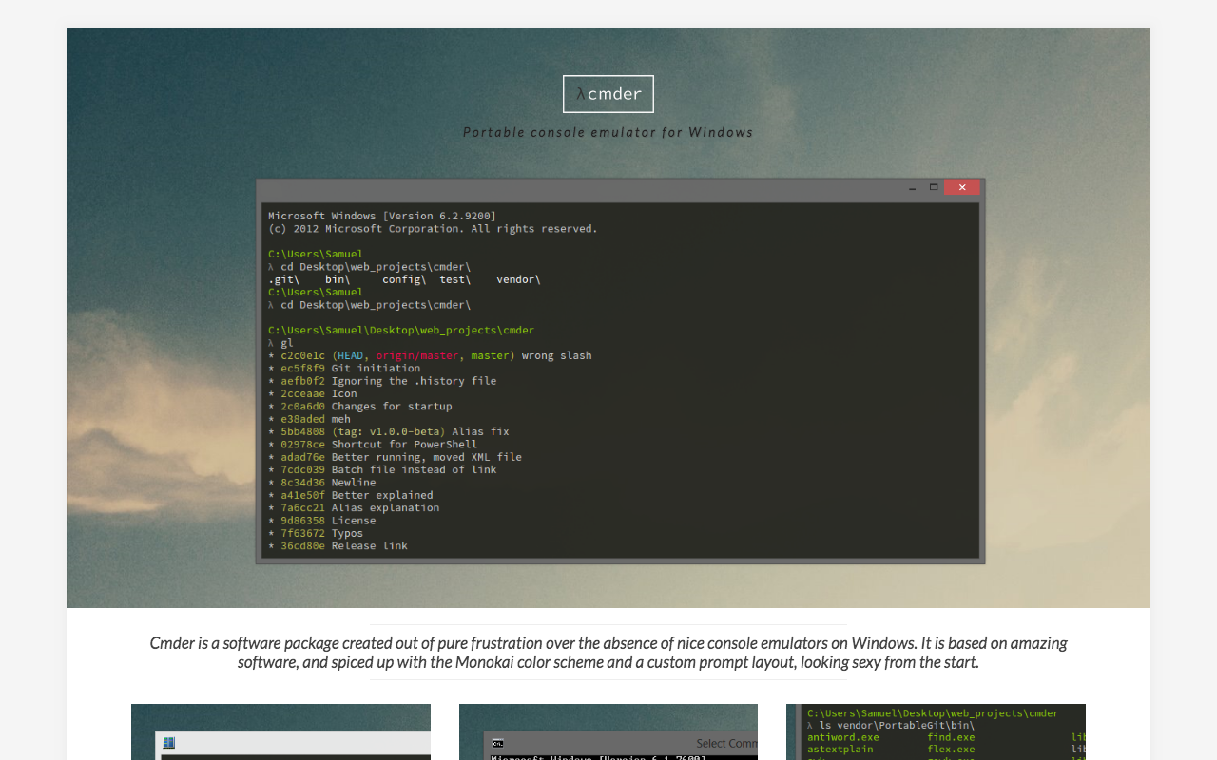Screen dimensions: 1217x760
Task: Click the 'c2c0e1c' commit line 'wrong slash'
Action: (430, 355)
